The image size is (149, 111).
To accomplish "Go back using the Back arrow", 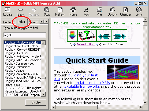I will 21,12.
